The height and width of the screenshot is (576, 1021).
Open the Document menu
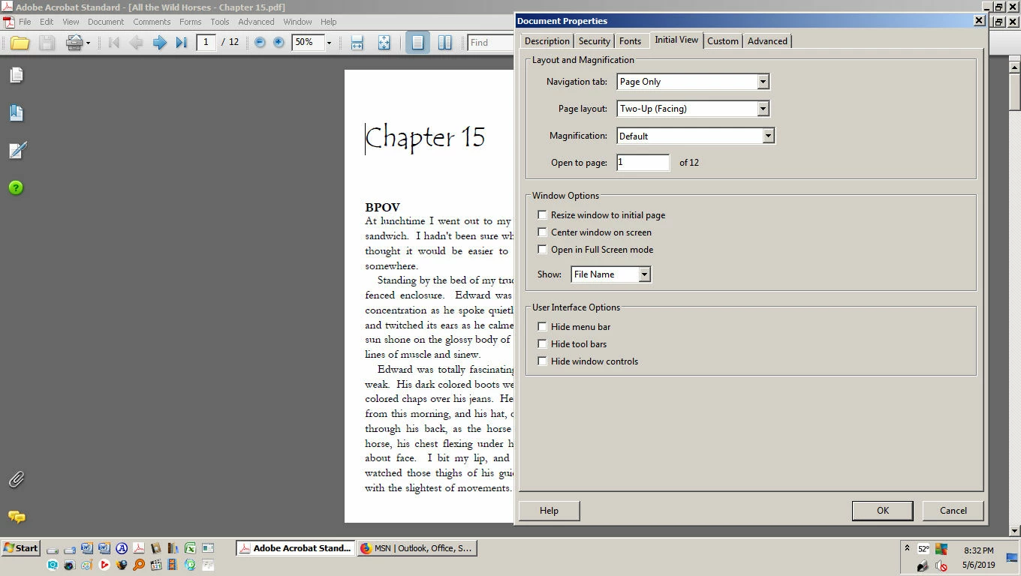[x=106, y=22]
